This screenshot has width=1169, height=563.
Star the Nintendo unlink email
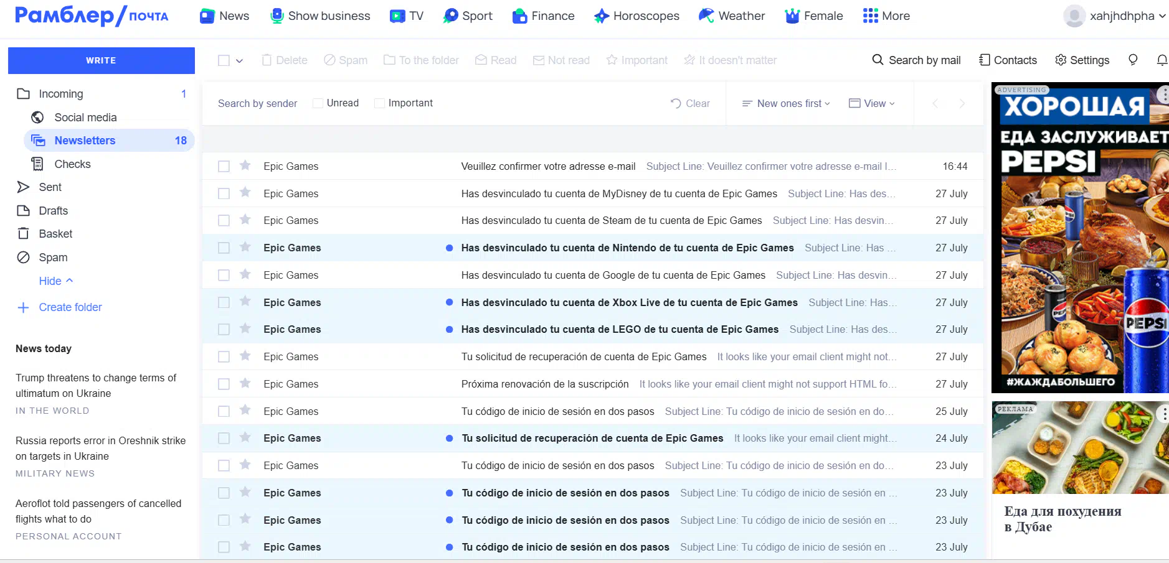[245, 247]
